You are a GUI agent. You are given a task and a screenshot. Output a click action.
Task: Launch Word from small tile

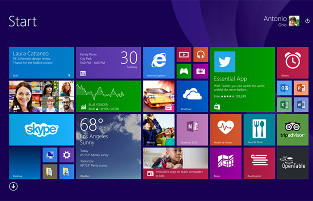tap(301, 105)
